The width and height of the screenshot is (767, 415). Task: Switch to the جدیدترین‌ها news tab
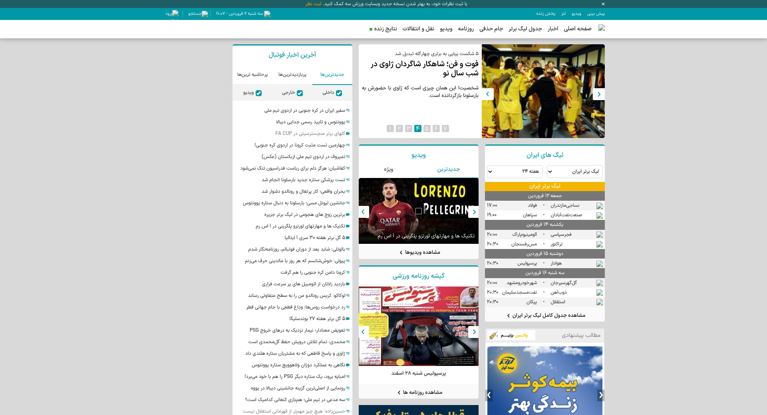332,75
